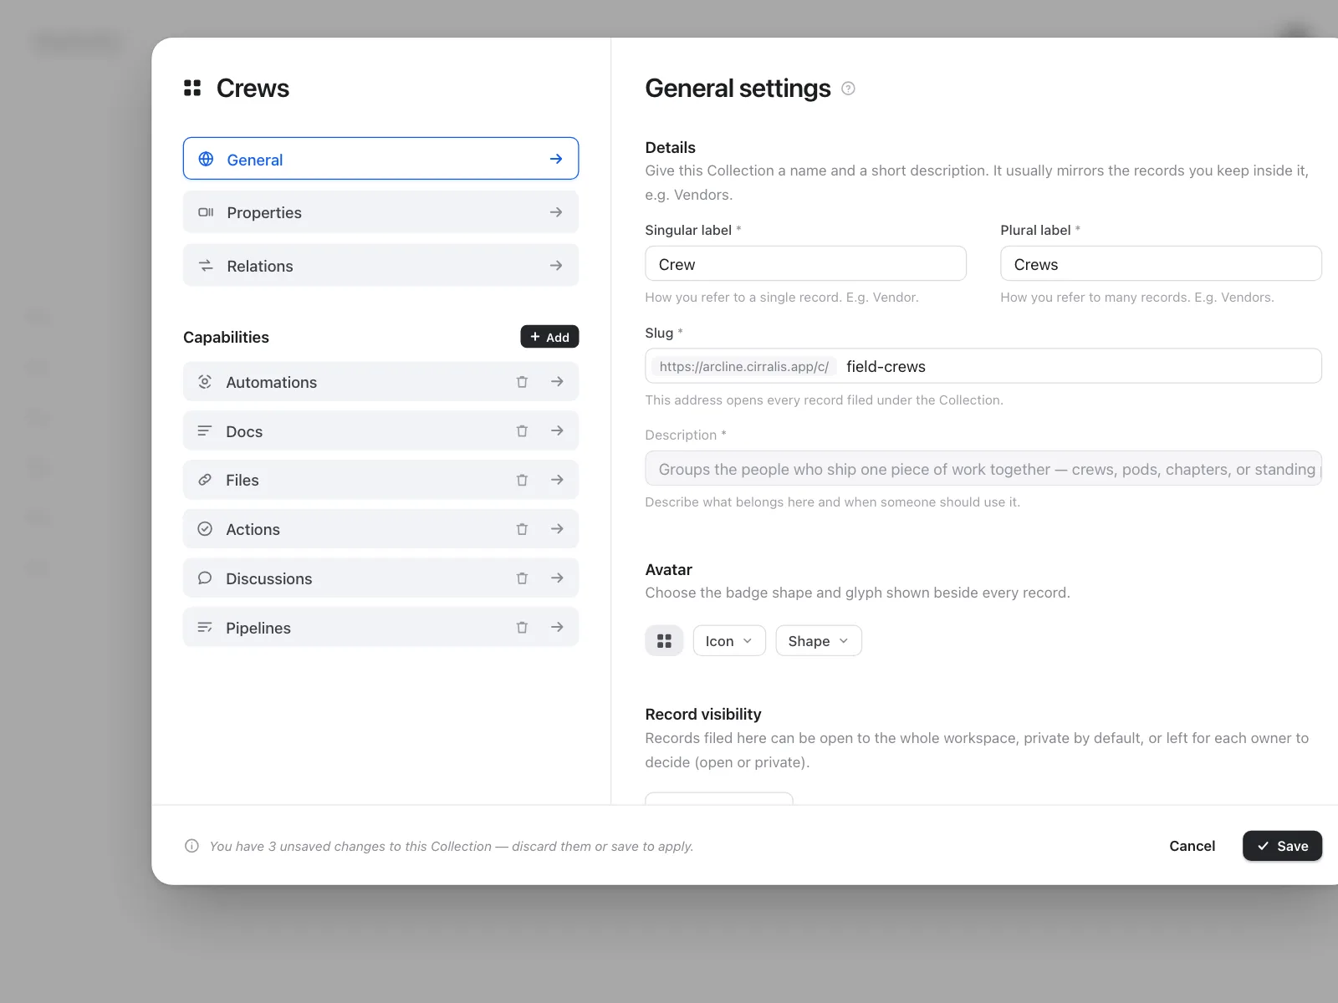Image resolution: width=1338 pixels, height=1003 pixels.
Task: Open help for General settings
Action: click(848, 89)
